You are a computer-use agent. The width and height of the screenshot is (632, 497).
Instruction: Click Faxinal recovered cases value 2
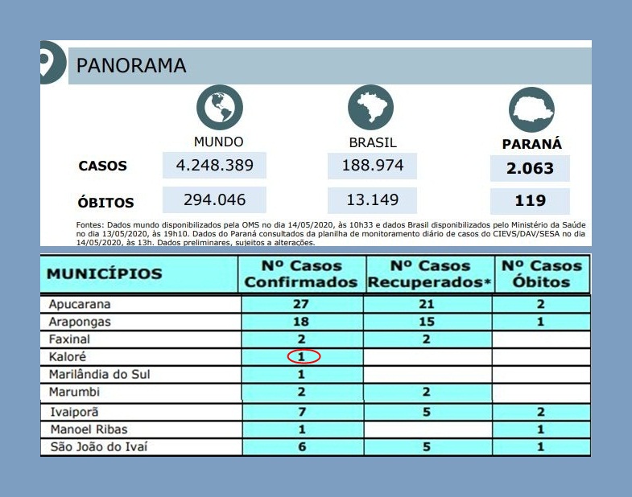[427, 339]
